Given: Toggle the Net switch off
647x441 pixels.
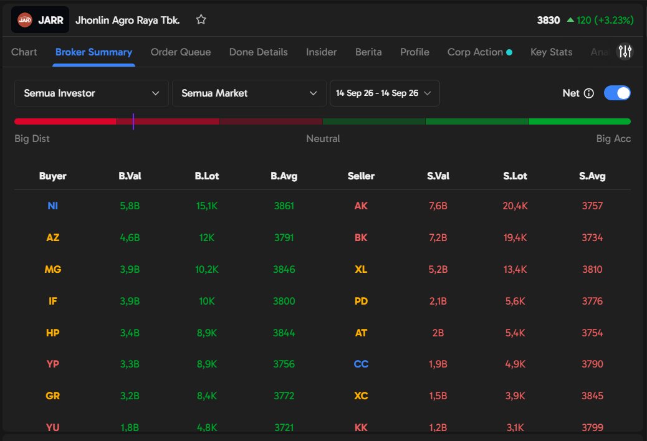Looking at the screenshot, I should tap(617, 93).
